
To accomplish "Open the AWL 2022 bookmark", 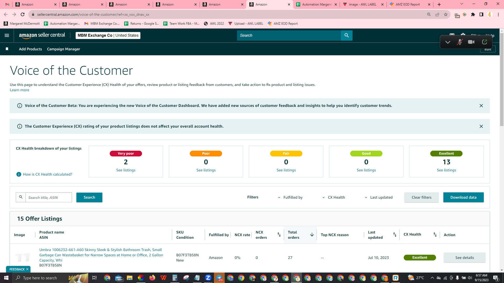I will point(214,24).
